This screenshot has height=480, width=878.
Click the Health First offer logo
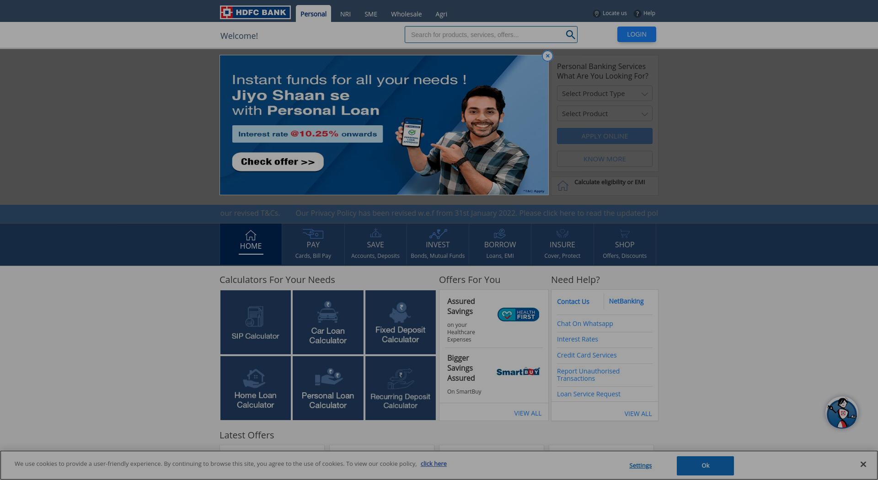tap(518, 315)
